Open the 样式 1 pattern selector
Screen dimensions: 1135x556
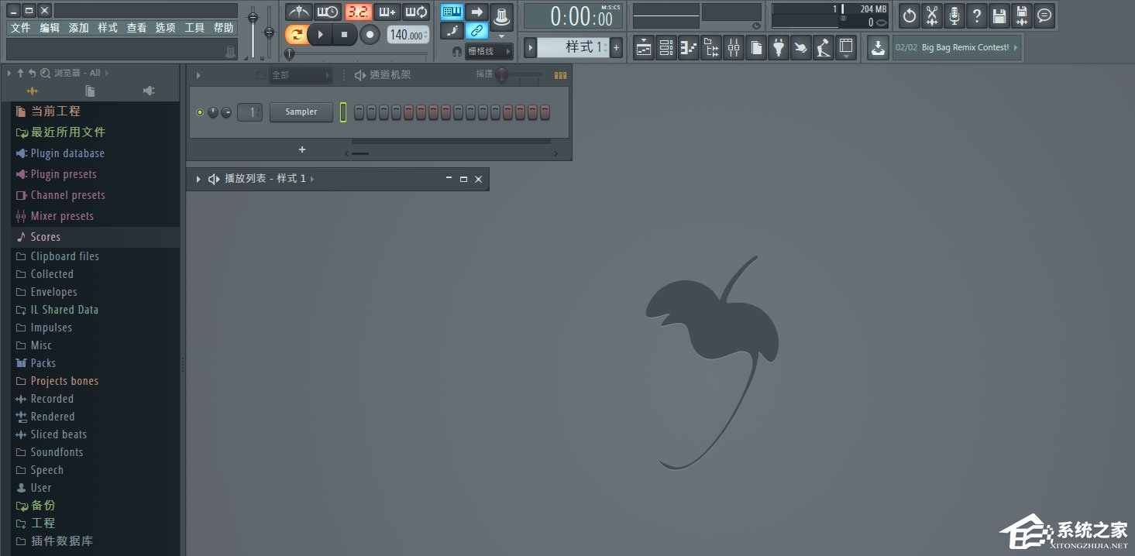point(575,46)
